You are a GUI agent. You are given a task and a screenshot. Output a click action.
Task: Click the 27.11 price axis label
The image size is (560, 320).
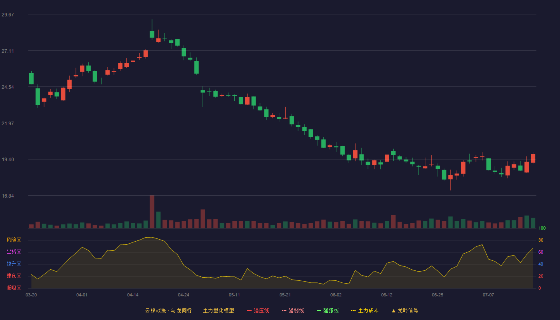[x=8, y=51]
